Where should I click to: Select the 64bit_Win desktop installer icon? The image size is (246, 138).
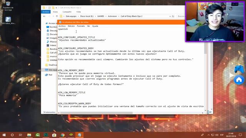click(x=8, y=20)
